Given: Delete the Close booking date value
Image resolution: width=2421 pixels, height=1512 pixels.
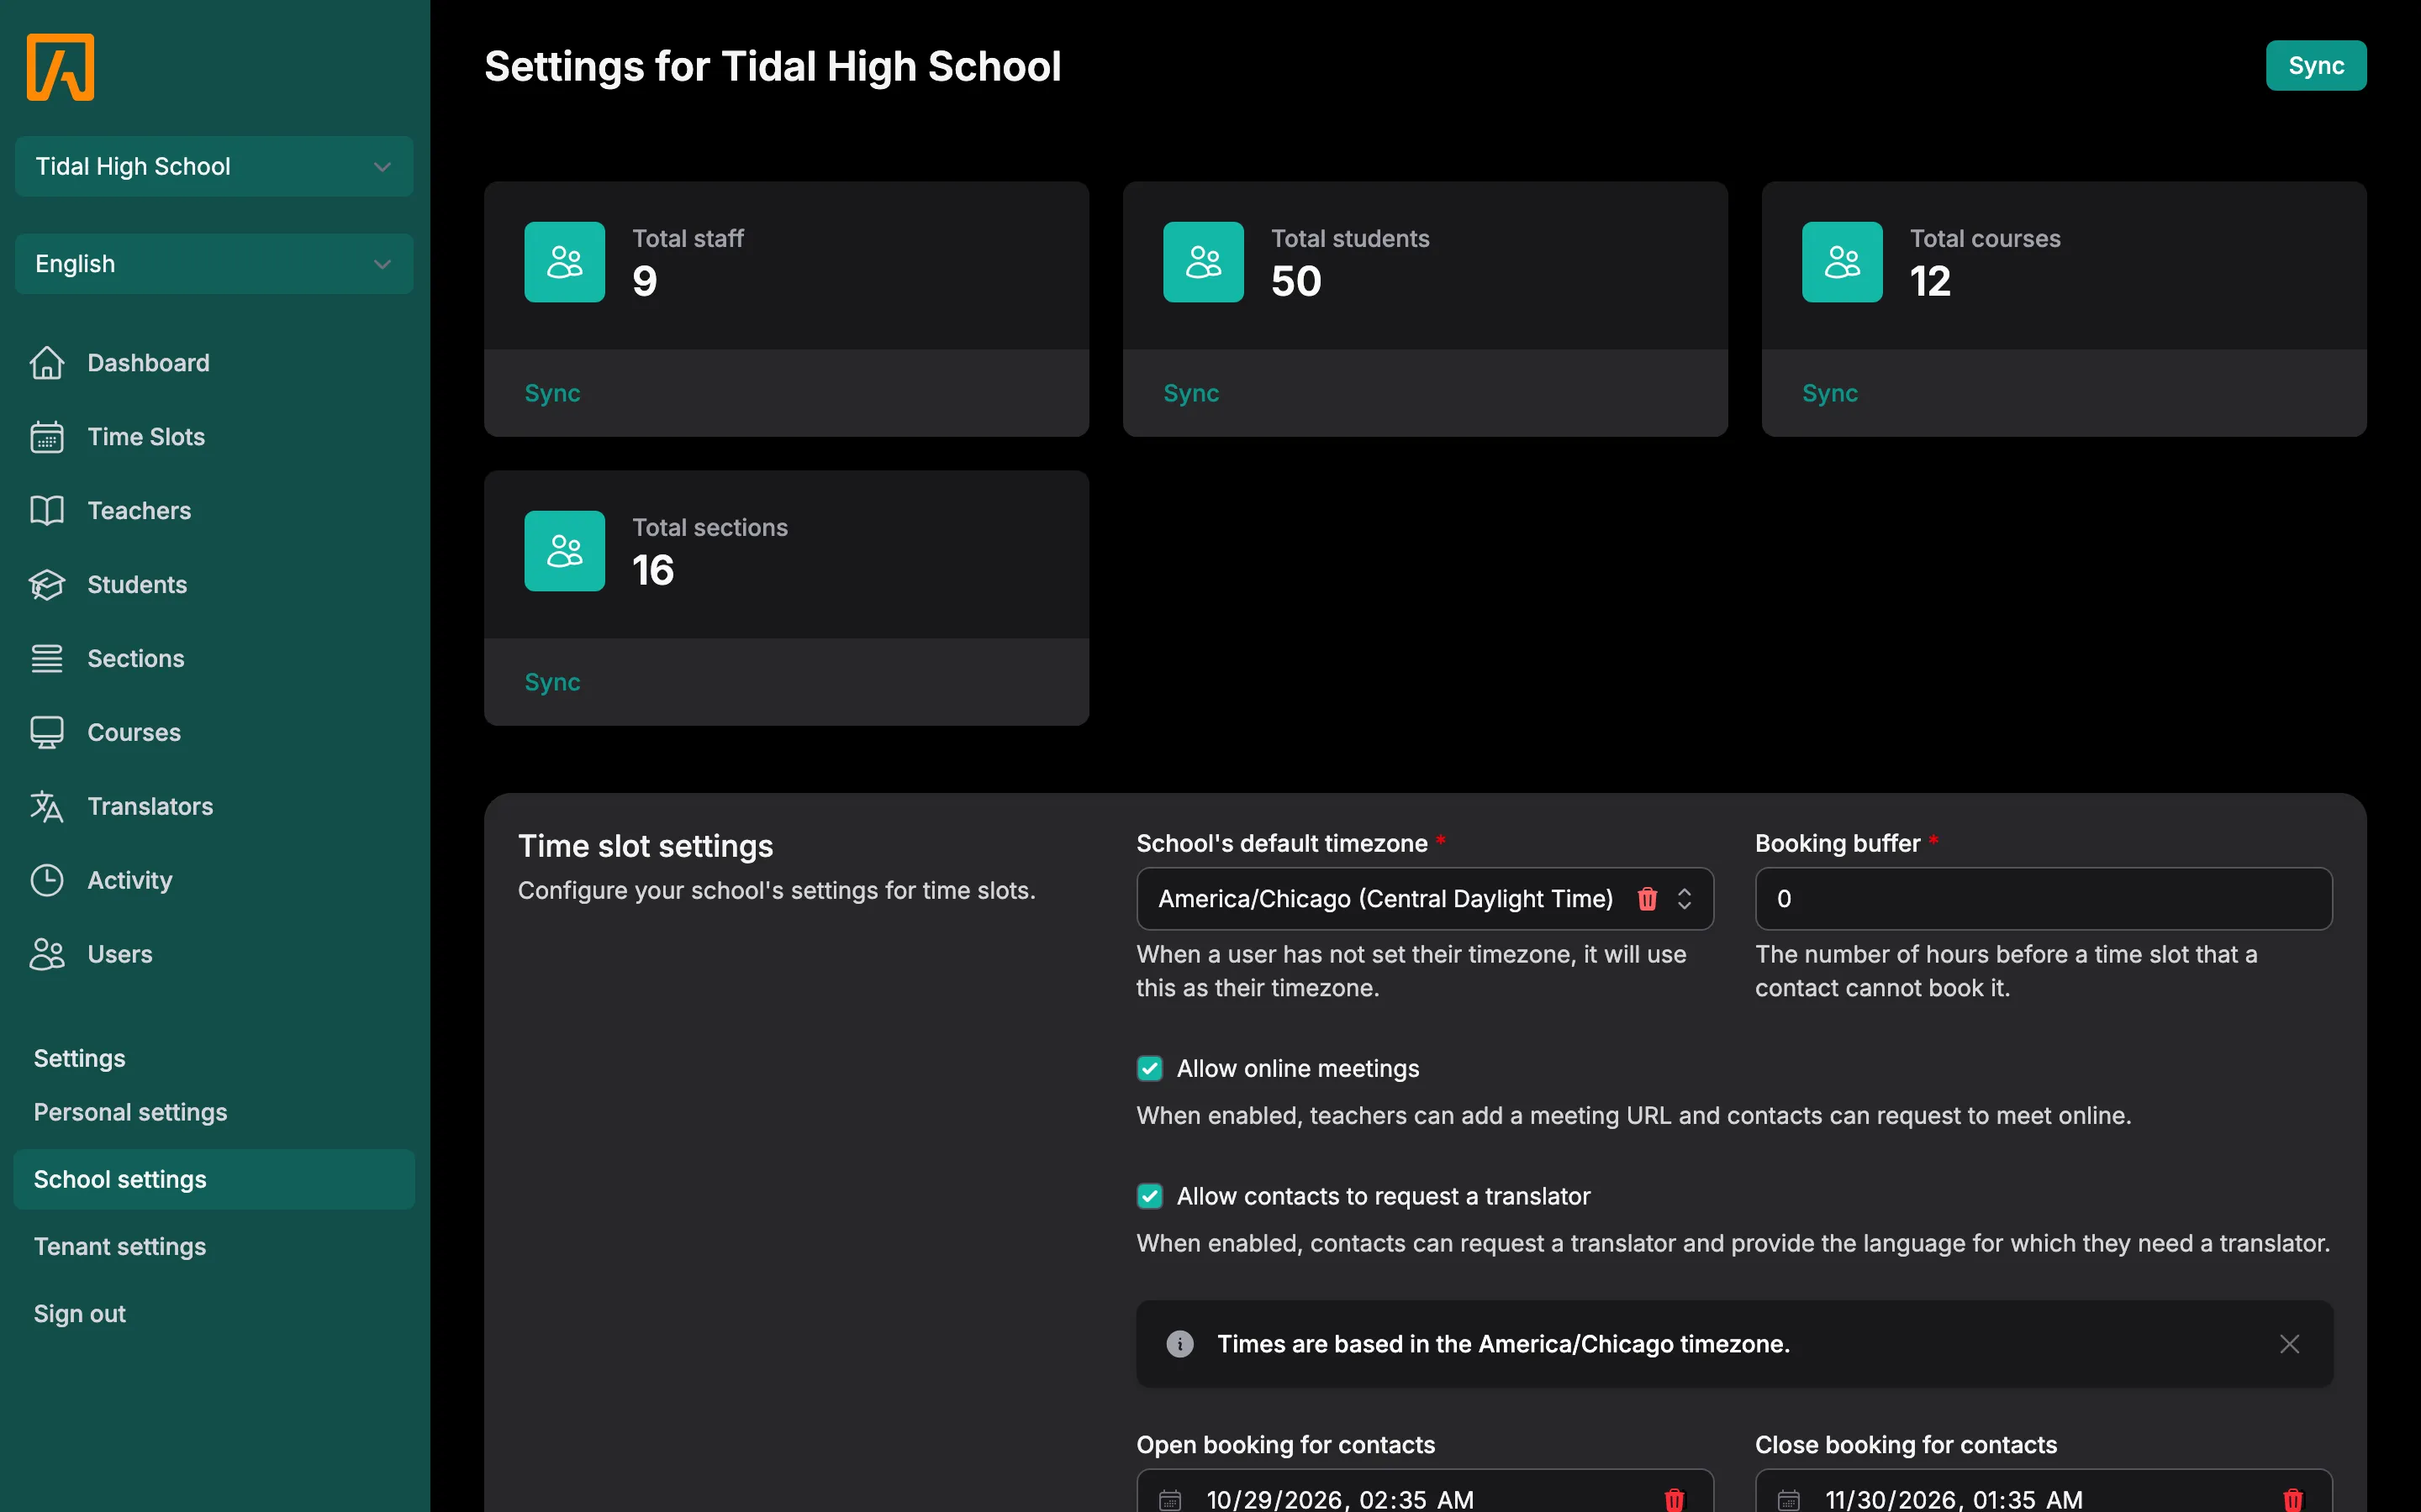Looking at the screenshot, I should click(x=2293, y=1499).
